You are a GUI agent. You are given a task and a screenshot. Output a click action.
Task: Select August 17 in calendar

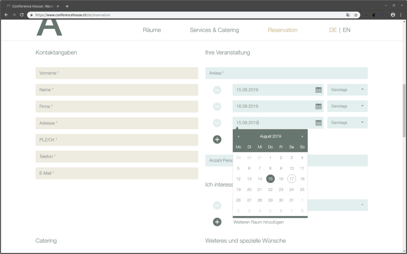point(292,179)
